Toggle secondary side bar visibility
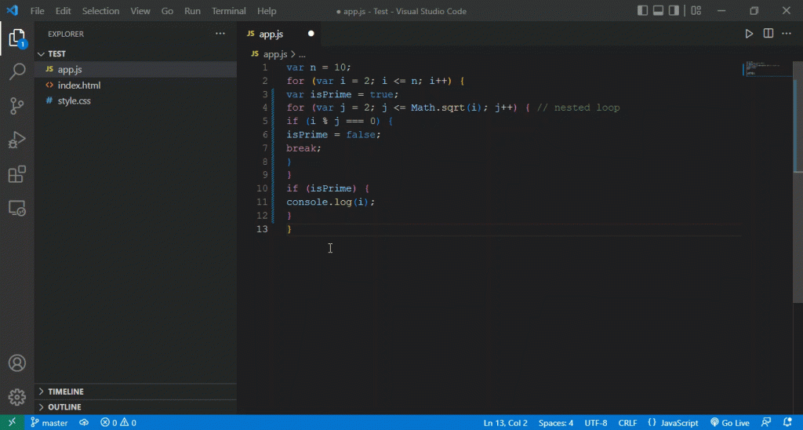 coord(674,11)
